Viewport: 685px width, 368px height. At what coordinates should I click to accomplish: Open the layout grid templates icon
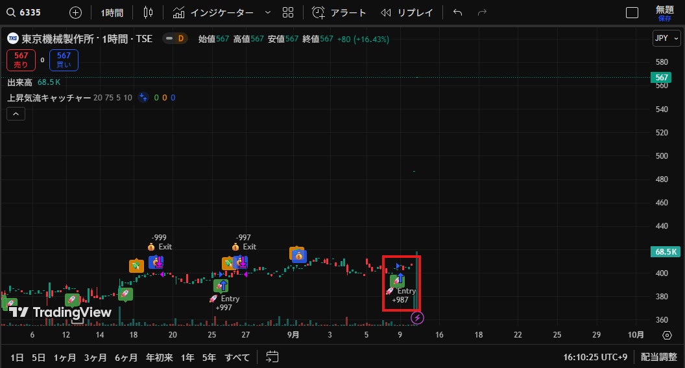point(288,13)
